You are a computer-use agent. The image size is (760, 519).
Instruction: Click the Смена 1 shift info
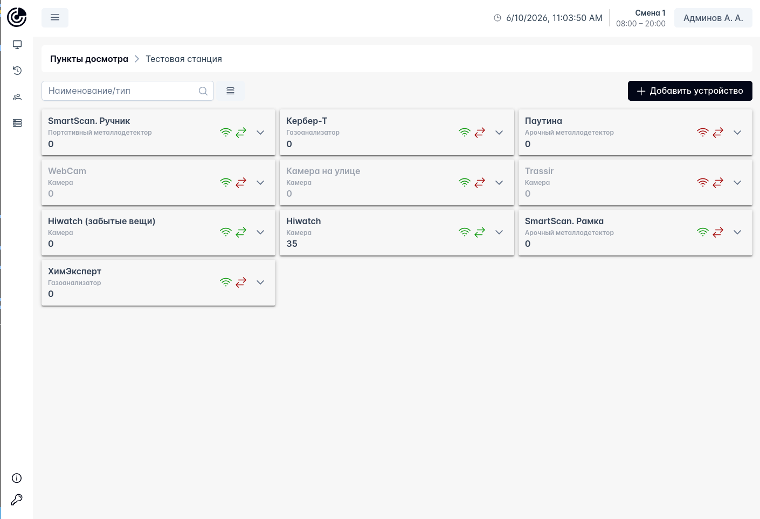[x=641, y=18]
